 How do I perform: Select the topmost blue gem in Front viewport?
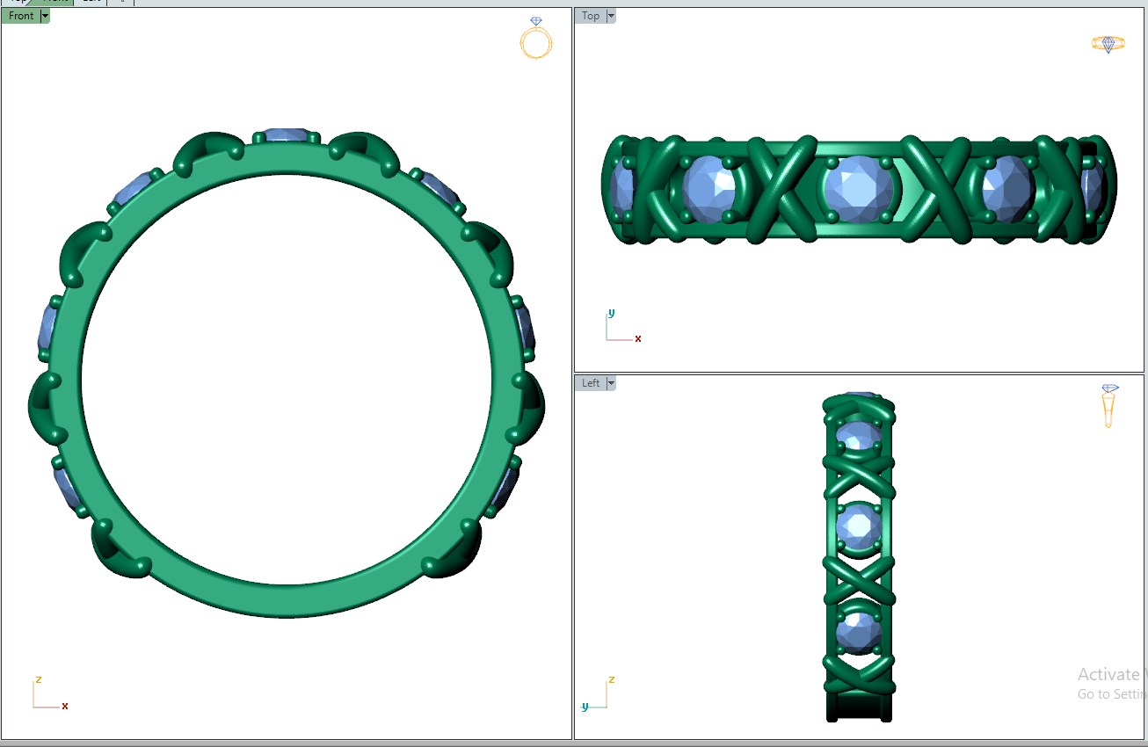(x=286, y=135)
